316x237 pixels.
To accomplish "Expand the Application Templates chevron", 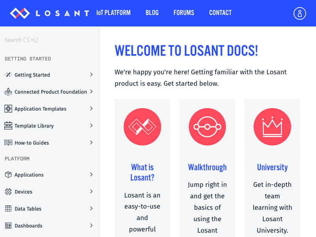I will [91, 108].
